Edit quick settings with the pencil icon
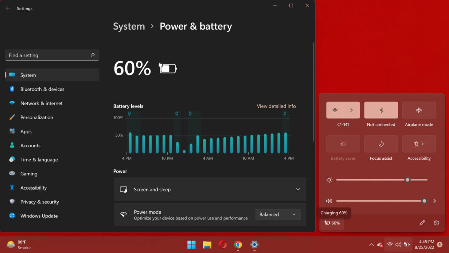The width and height of the screenshot is (449, 253). coord(422,223)
